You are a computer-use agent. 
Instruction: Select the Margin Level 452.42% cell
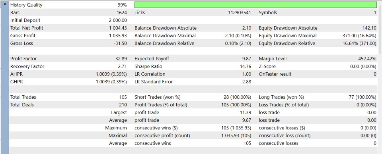tap(366, 59)
